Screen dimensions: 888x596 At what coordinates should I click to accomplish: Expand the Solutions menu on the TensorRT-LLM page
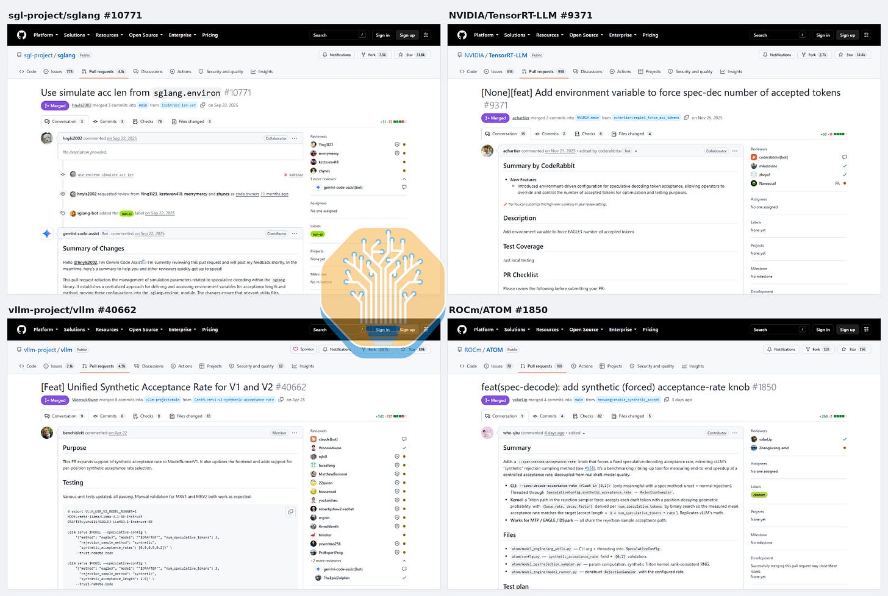(x=516, y=35)
